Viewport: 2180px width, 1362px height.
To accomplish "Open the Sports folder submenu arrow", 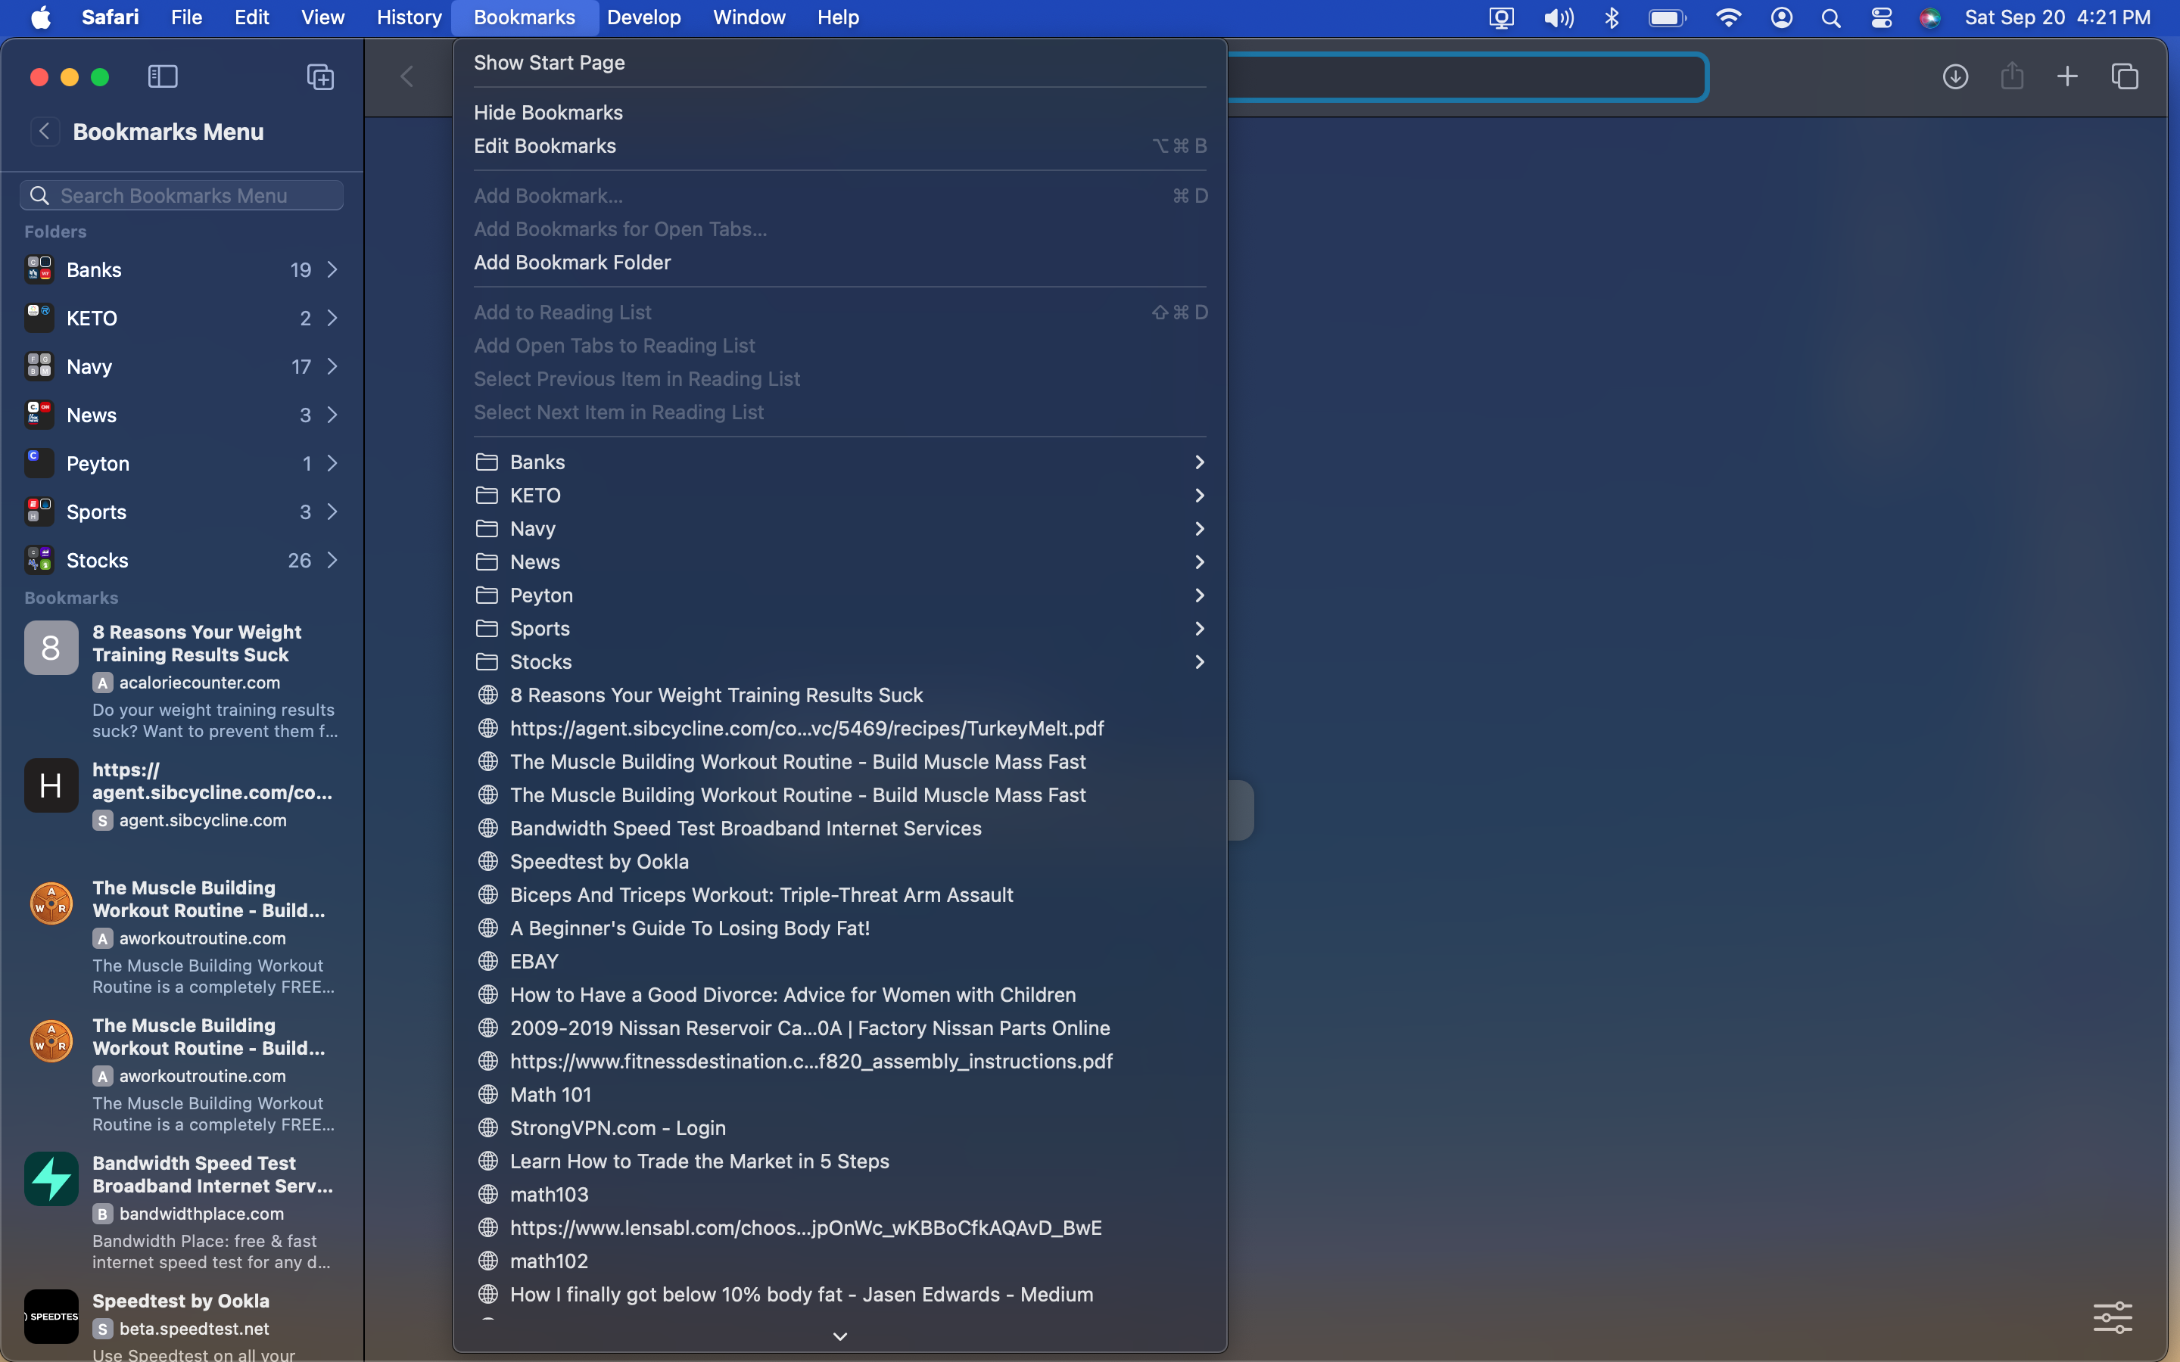I will pyautogui.click(x=1199, y=629).
